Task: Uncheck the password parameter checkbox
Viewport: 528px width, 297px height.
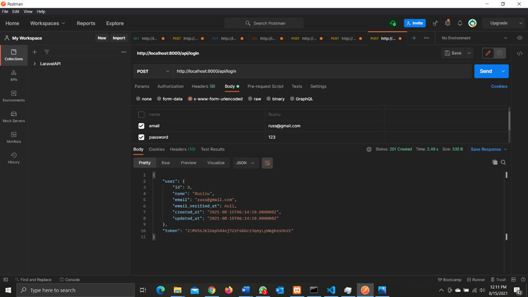Action: click(141, 137)
